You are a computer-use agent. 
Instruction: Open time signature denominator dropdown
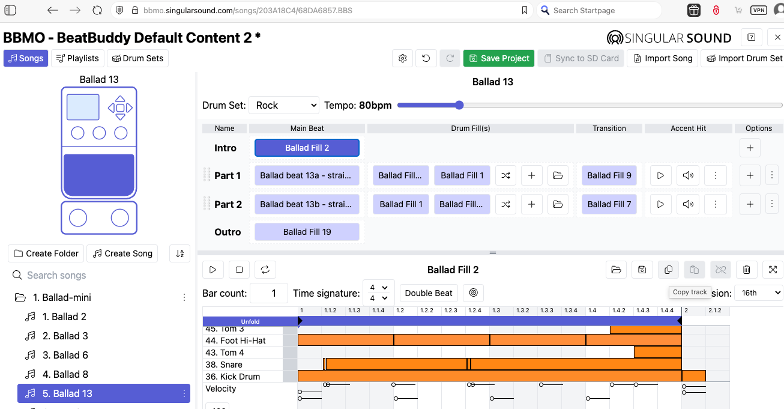tap(379, 298)
